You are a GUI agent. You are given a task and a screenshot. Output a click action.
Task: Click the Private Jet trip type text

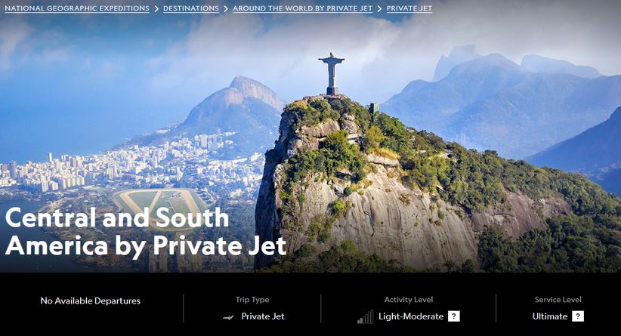(263, 316)
